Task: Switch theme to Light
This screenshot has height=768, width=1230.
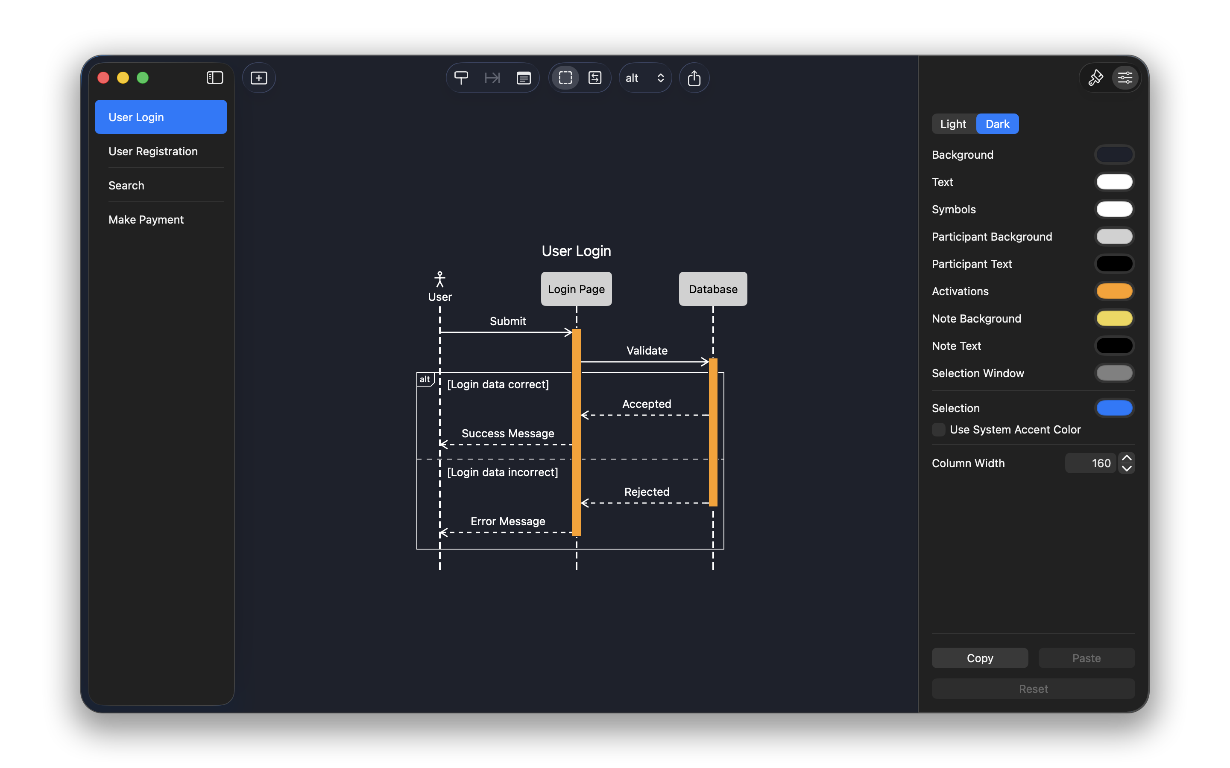Action: pos(952,124)
